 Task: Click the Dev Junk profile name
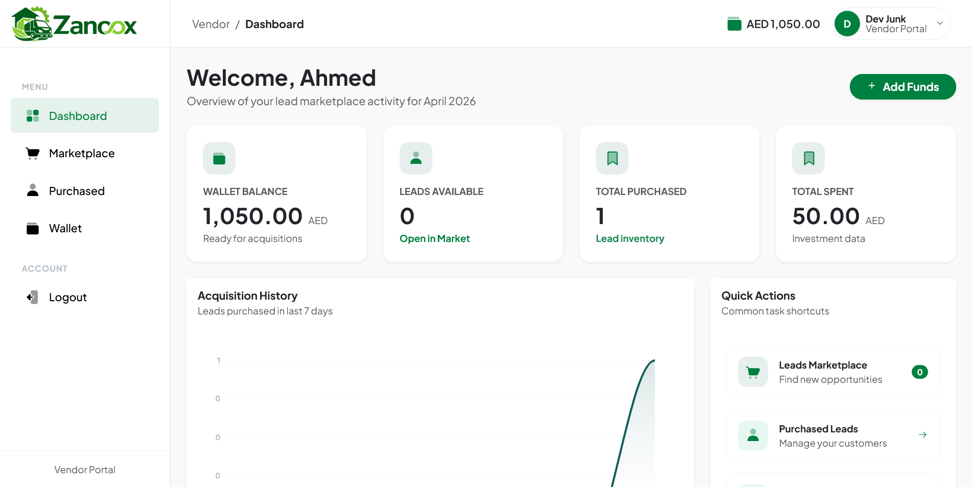(x=885, y=19)
